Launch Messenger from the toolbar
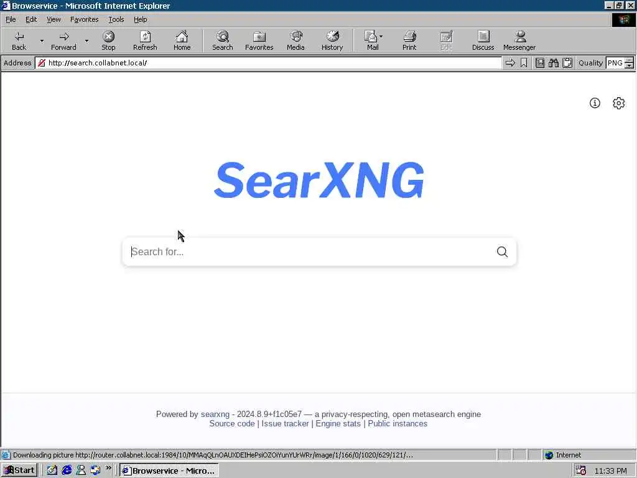 tap(519, 40)
